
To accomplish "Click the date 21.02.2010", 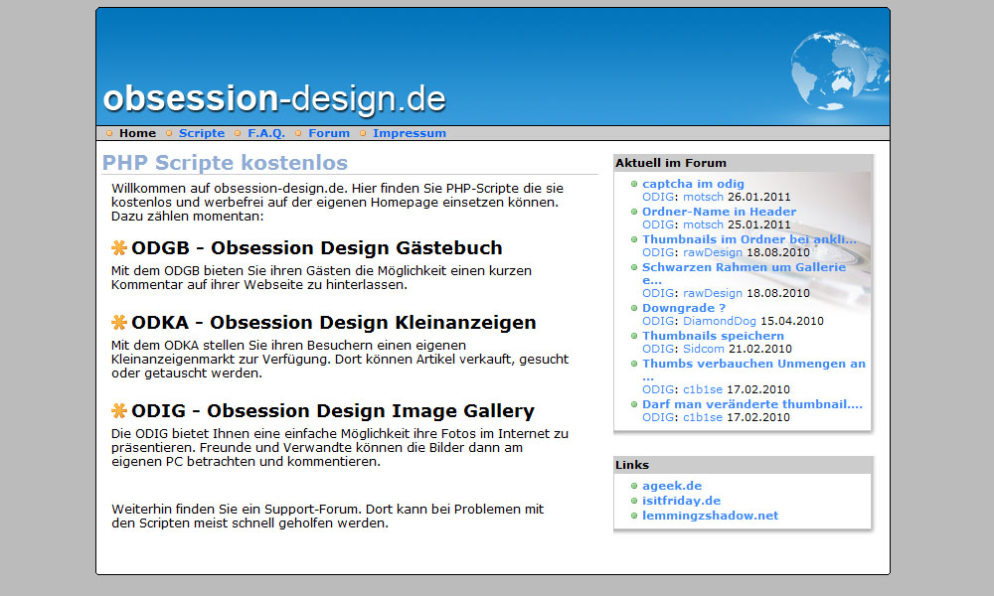I will tap(760, 349).
